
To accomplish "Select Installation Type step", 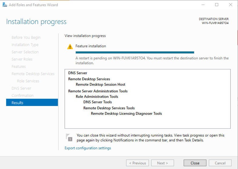I will pyautogui.click(x=25, y=45).
